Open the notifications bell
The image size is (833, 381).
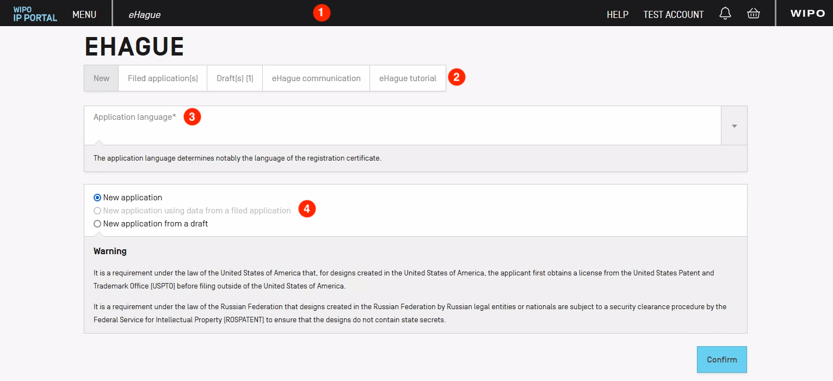(725, 14)
